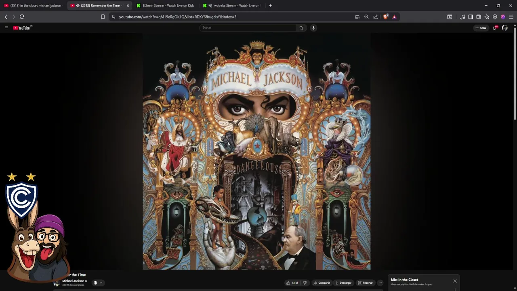
Task: Go back using the browser back arrow
Action: [6, 17]
